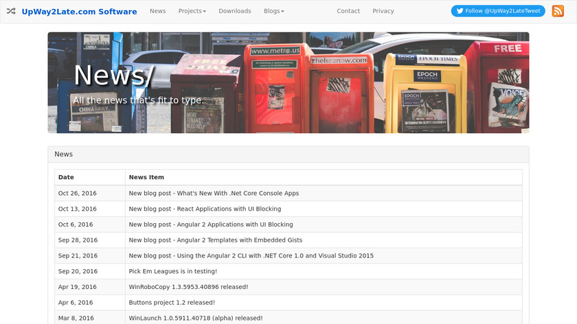Select "Buttons project 1.2 released!" item

tap(172, 303)
